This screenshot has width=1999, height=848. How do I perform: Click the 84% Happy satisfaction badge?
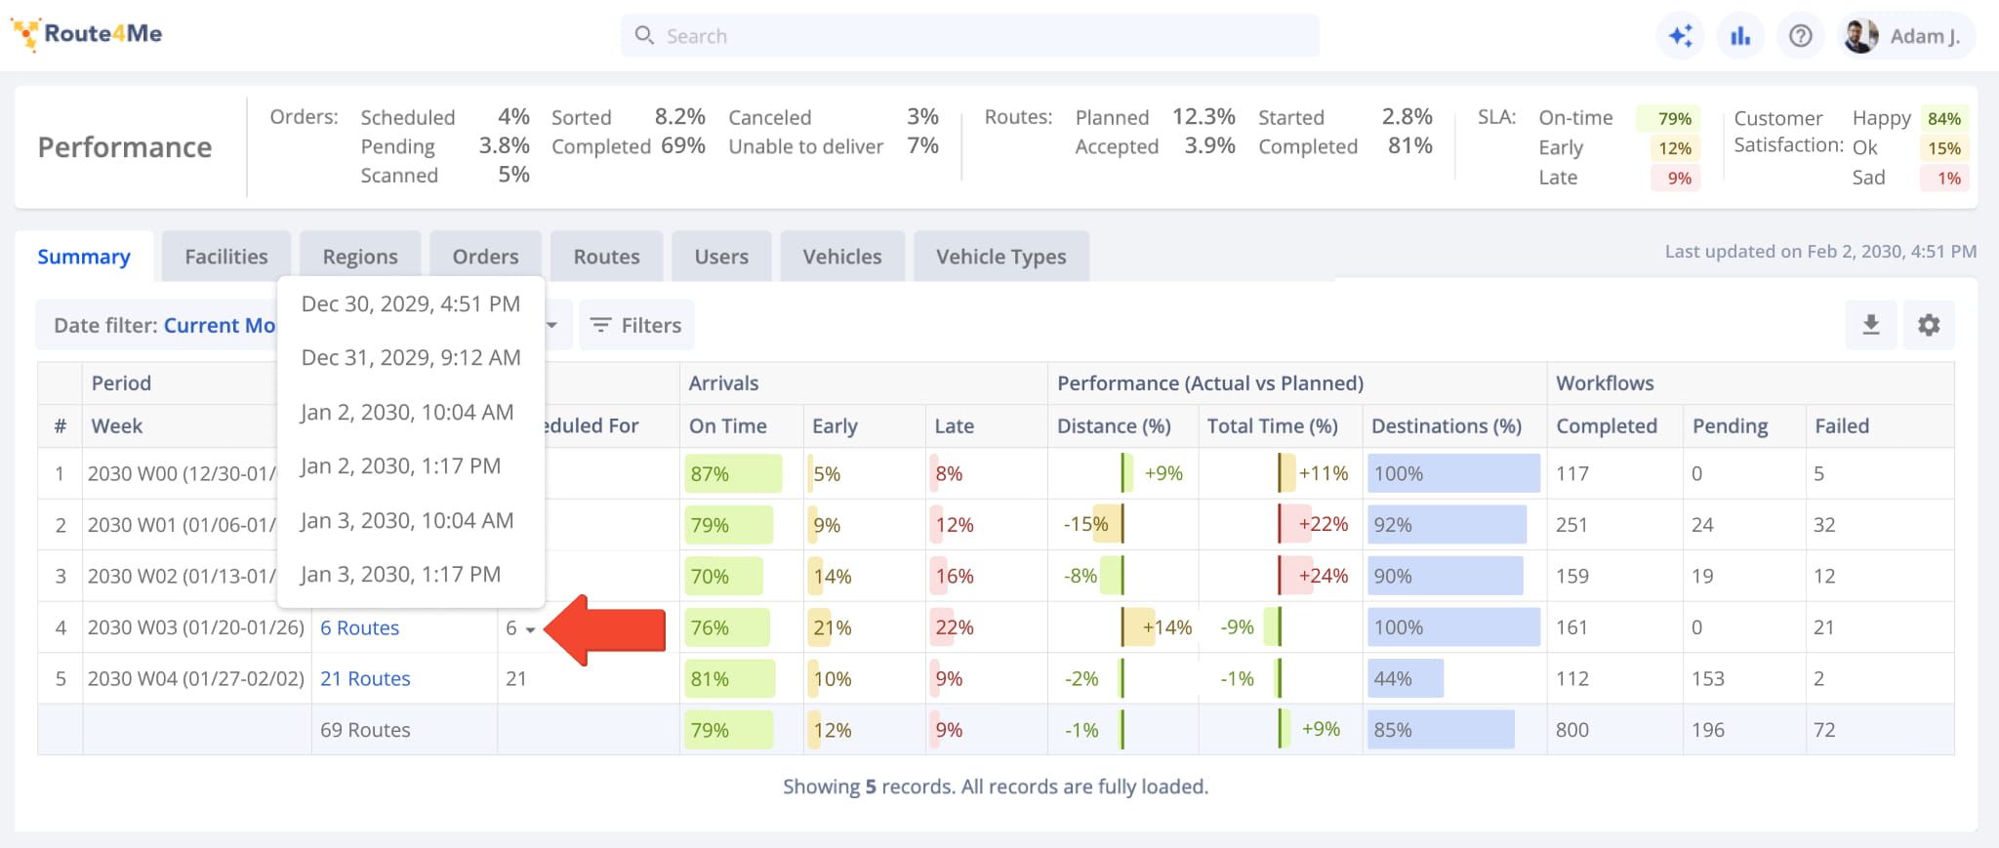[x=1944, y=118]
